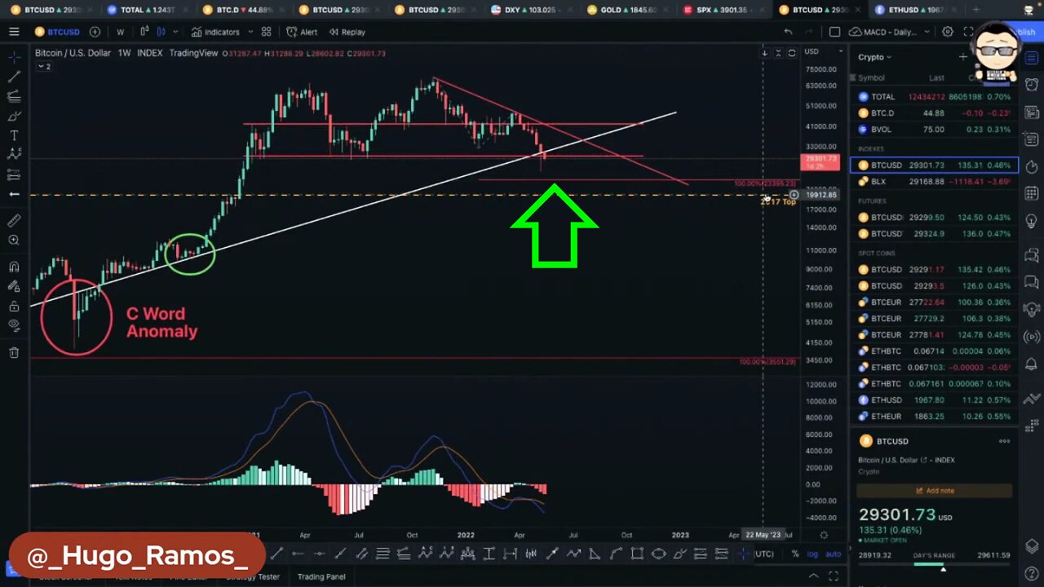
Task: Select the bars chart style icon
Action: (144, 32)
